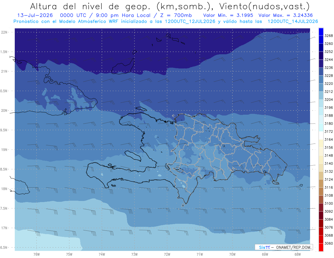Screen dimensions: 334x258
Task: Click legend value '3164'
Action: [x=329, y=139]
